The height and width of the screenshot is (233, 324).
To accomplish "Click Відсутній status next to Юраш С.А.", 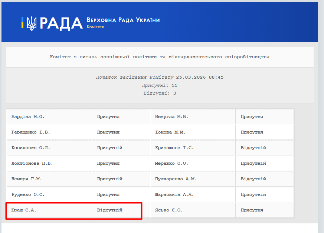I will pyautogui.click(x=121, y=210).
